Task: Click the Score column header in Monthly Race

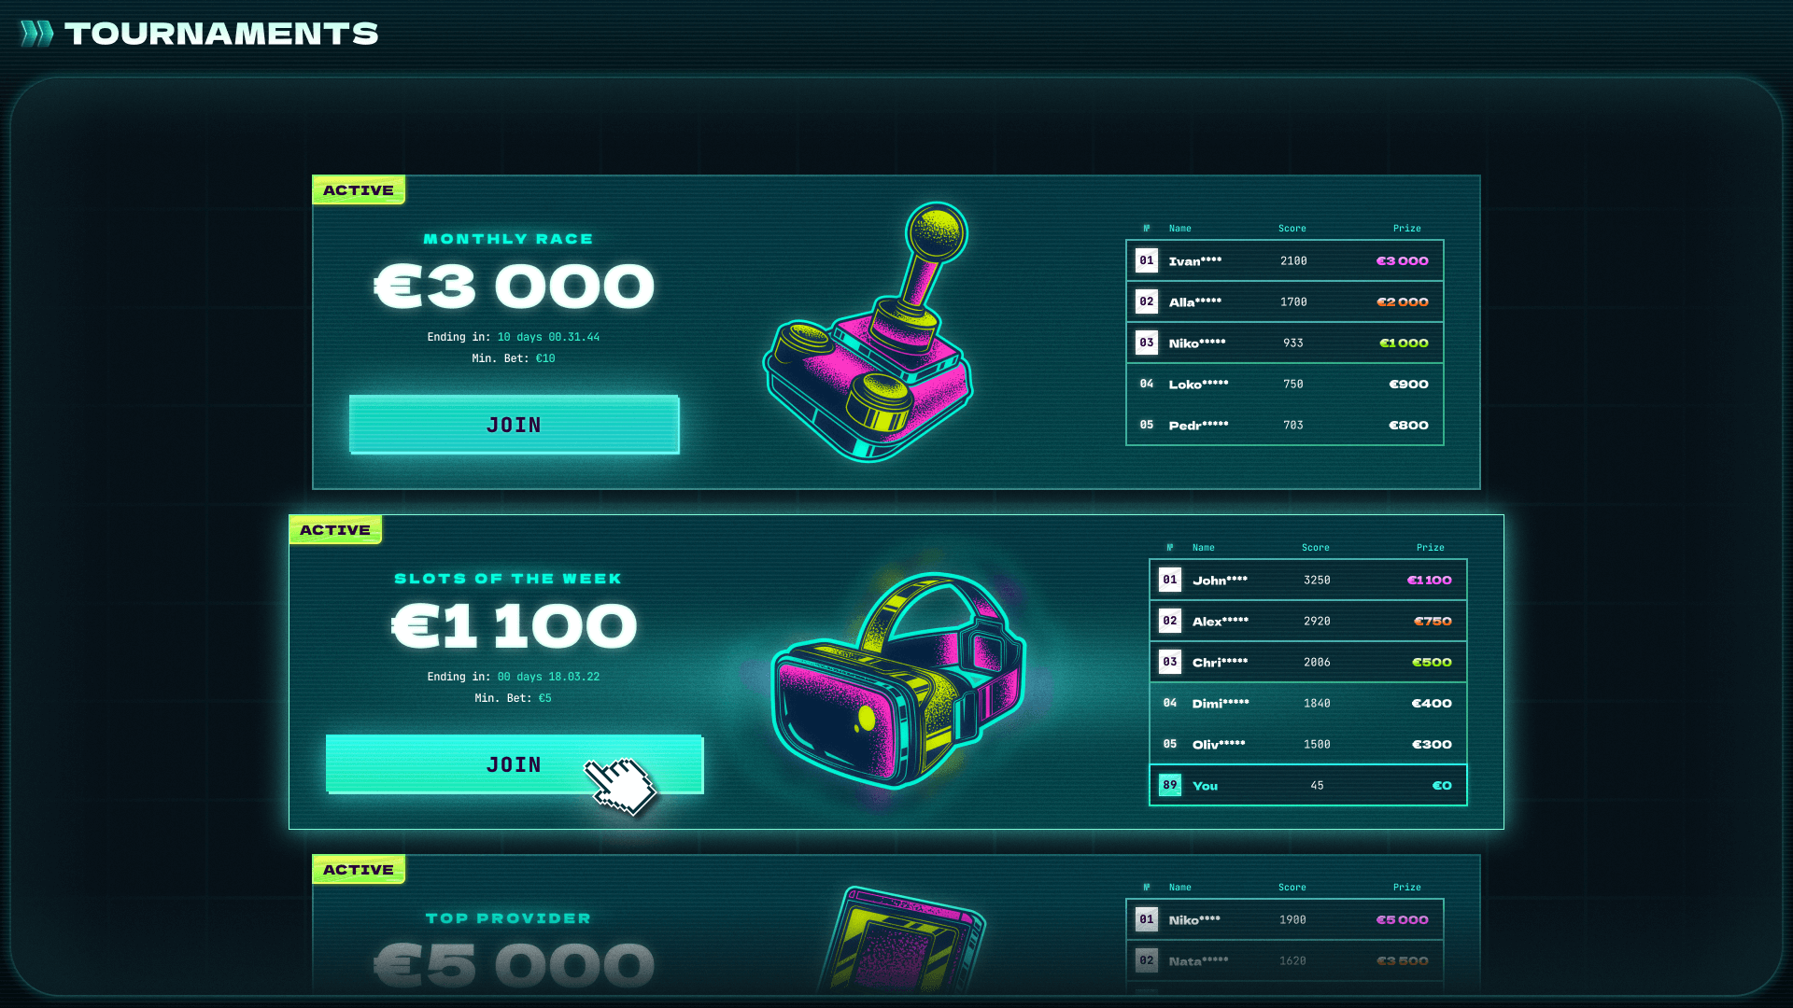Action: [1292, 229]
